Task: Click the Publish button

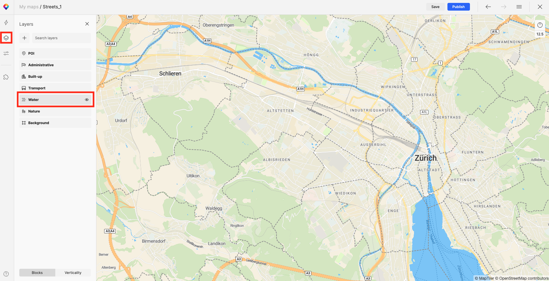Action: click(459, 7)
